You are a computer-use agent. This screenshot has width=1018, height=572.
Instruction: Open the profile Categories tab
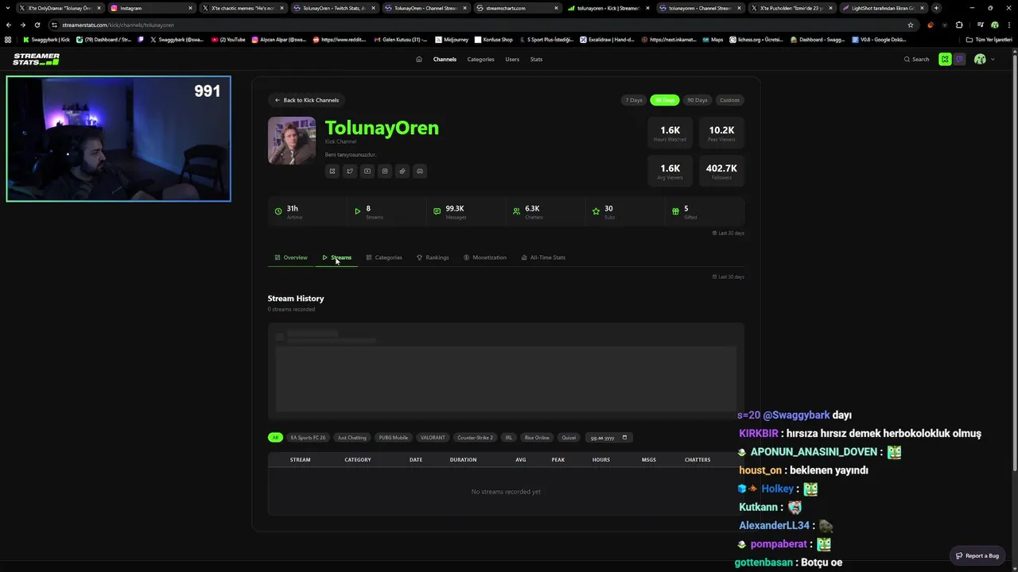pos(384,257)
